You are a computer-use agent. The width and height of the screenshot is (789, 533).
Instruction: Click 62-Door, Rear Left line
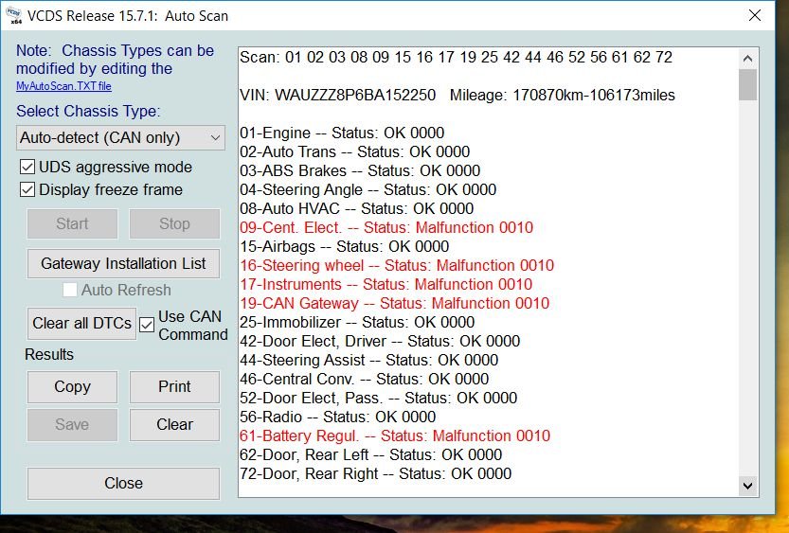[370, 455]
